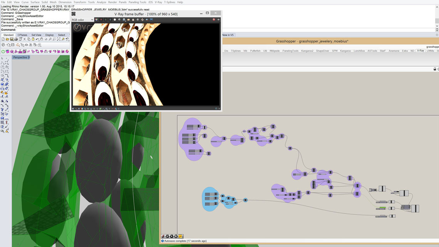This screenshot has height=247, width=439.
Task: Open the ShapeDiver tab in Grasshopper
Action: click(x=323, y=51)
